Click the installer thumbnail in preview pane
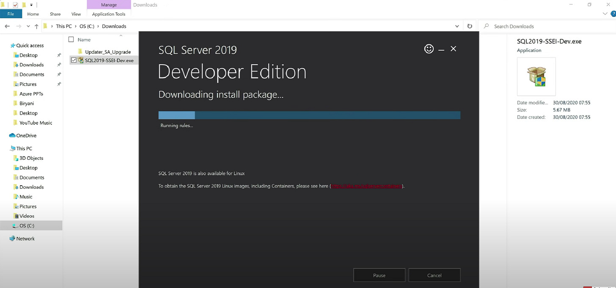Image resolution: width=616 pixels, height=288 pixels. 536,77
